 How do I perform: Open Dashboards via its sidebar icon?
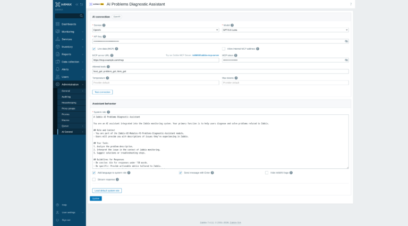tap(57, 24)
